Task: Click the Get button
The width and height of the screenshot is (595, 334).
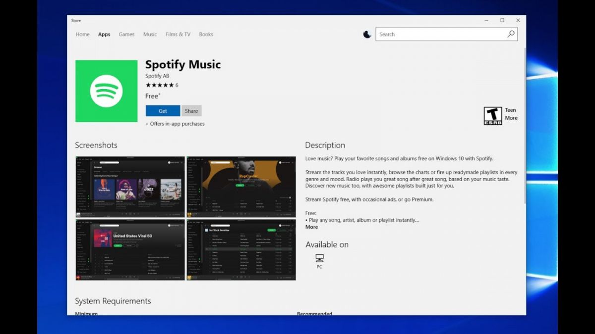Action: click(x=162, y=111)
